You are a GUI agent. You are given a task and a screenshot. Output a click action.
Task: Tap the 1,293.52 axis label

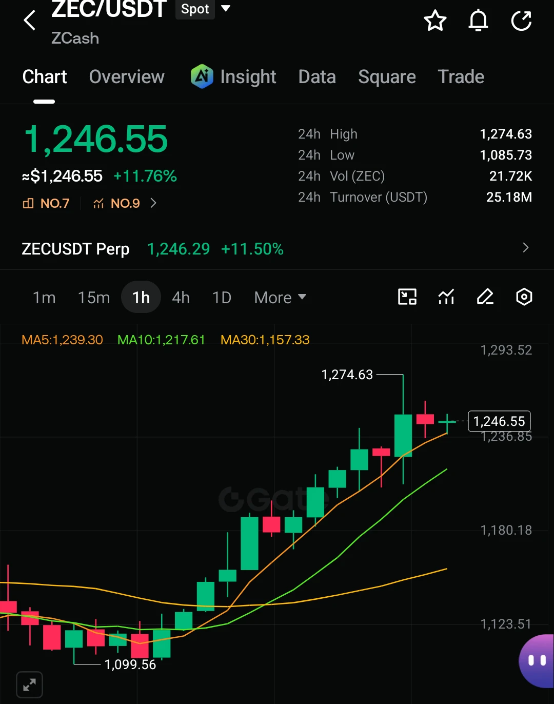click(x=506, y=350)
